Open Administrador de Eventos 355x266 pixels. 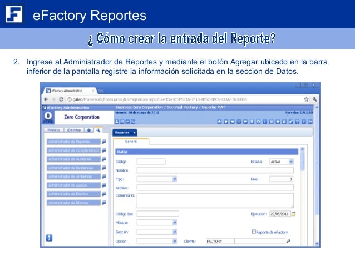(x=73, y=194)
